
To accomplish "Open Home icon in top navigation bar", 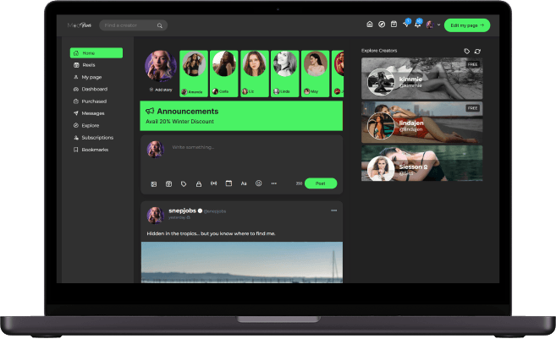I will pos(370,25).
